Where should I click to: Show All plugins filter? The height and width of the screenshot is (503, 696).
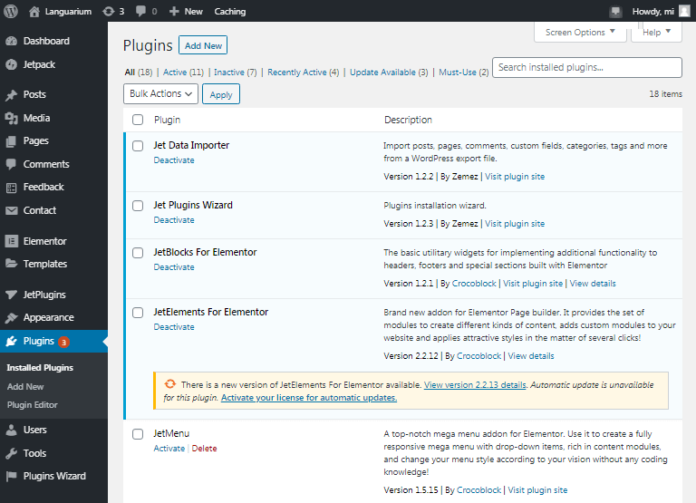click(130, 73)
